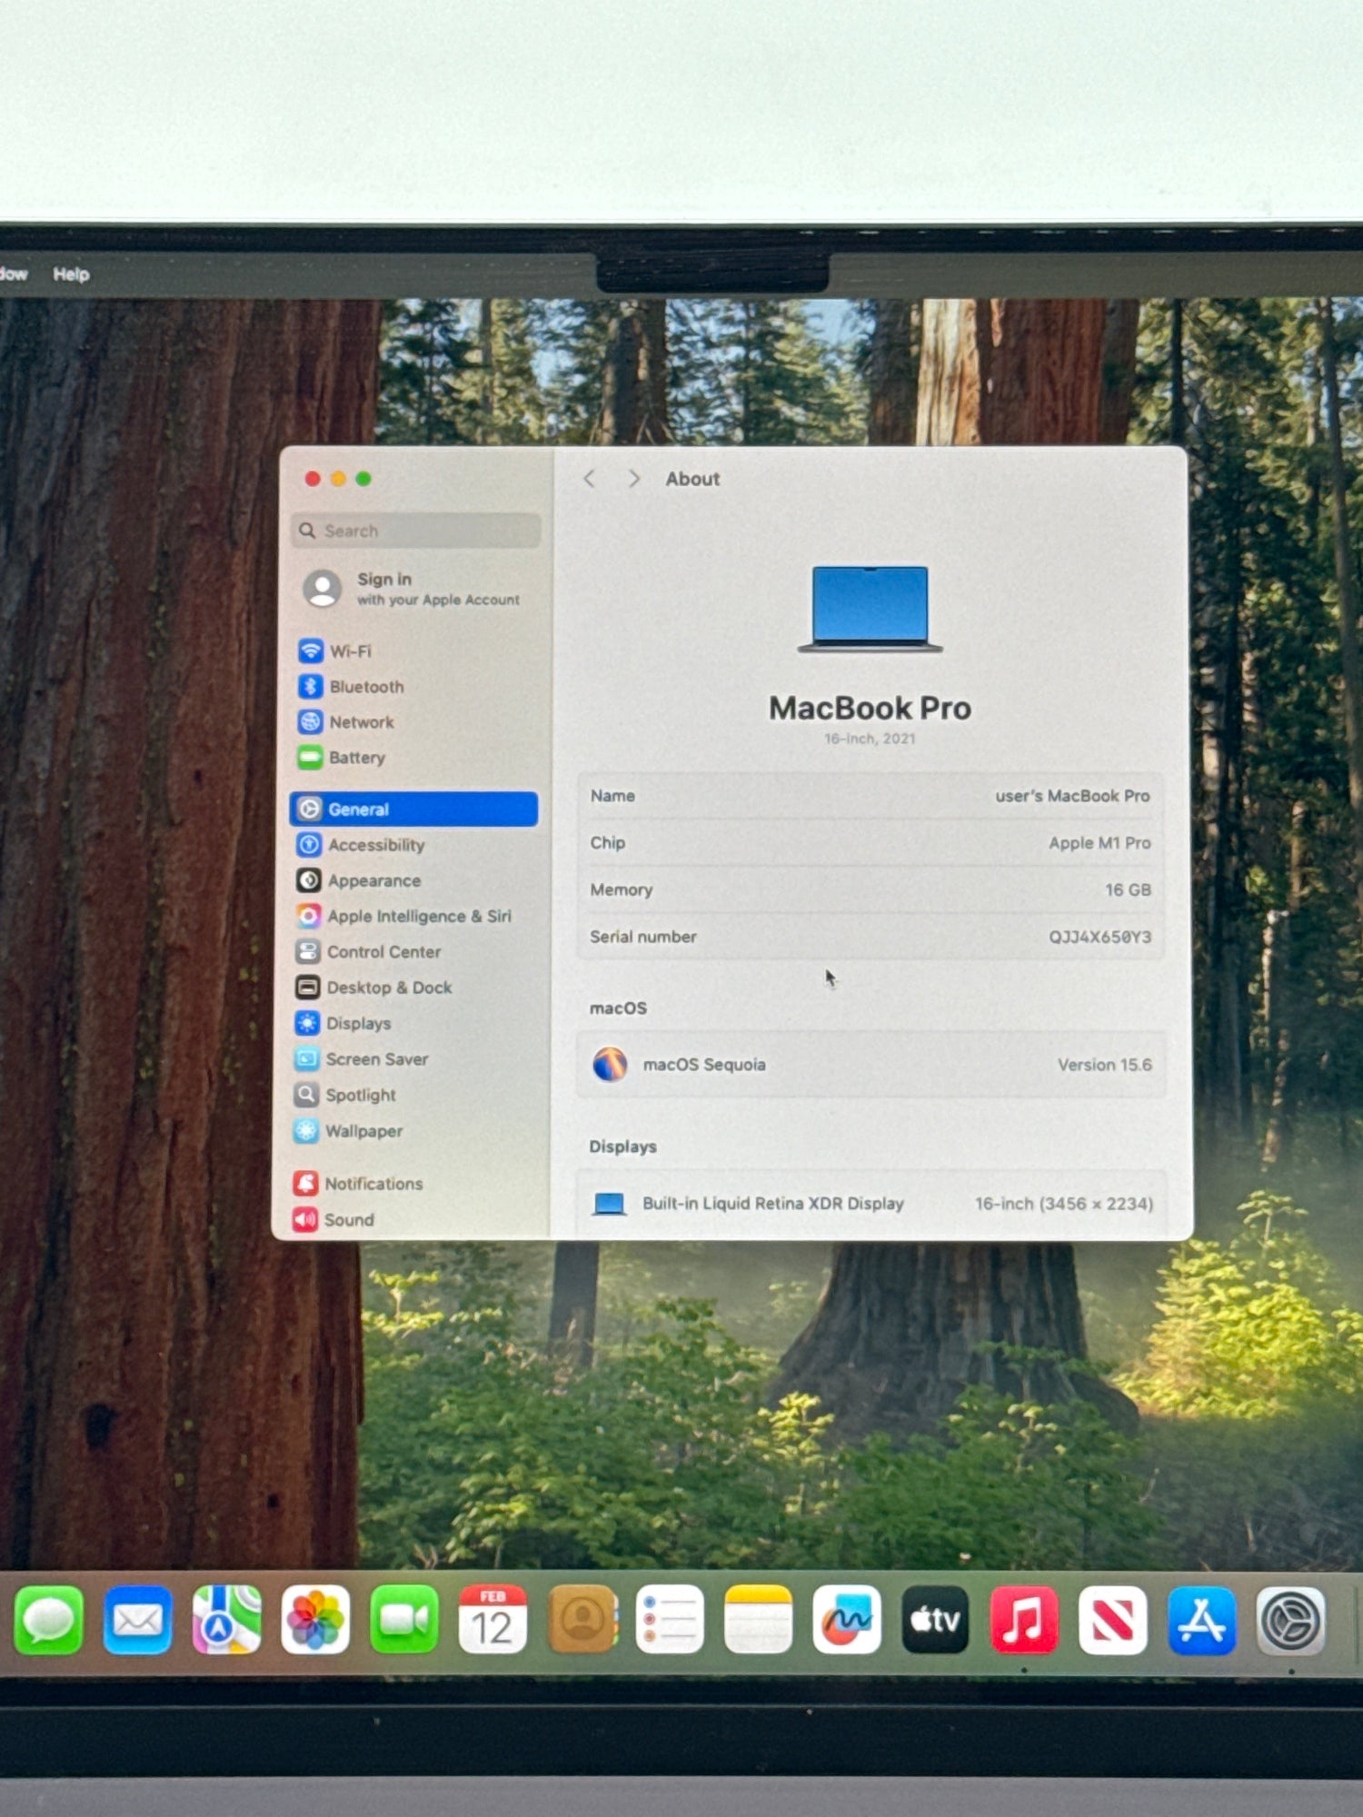Open Calendar from the Dock

click(492, 1621)
